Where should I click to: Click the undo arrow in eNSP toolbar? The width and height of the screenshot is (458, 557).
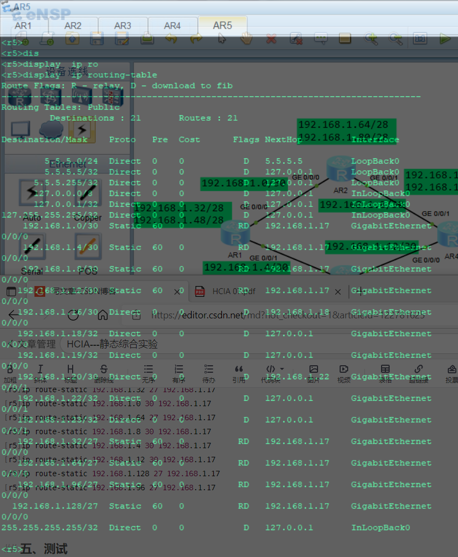click(172, 38)
